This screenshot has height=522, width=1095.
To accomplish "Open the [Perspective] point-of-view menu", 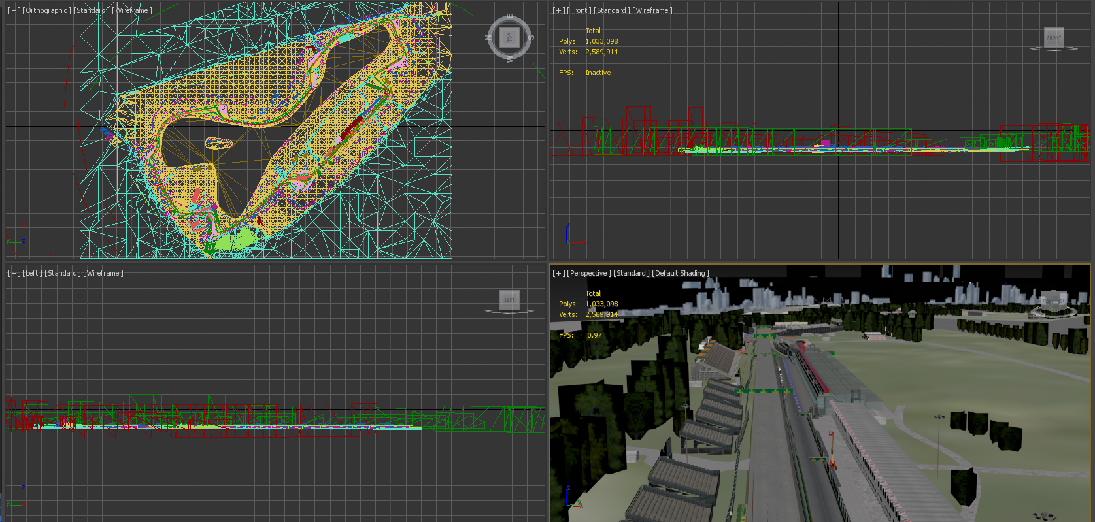I will click(x=589, y=273).
